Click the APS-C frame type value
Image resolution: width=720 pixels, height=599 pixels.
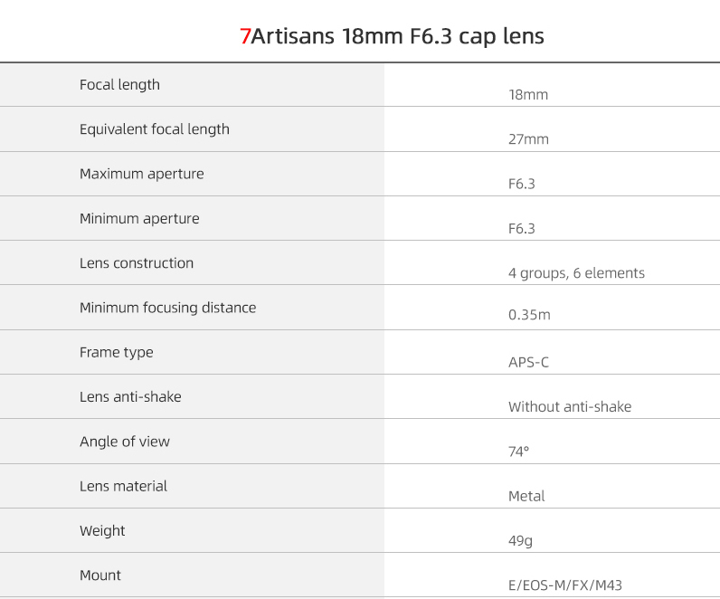pyautogui.click(x=528, y=362)
